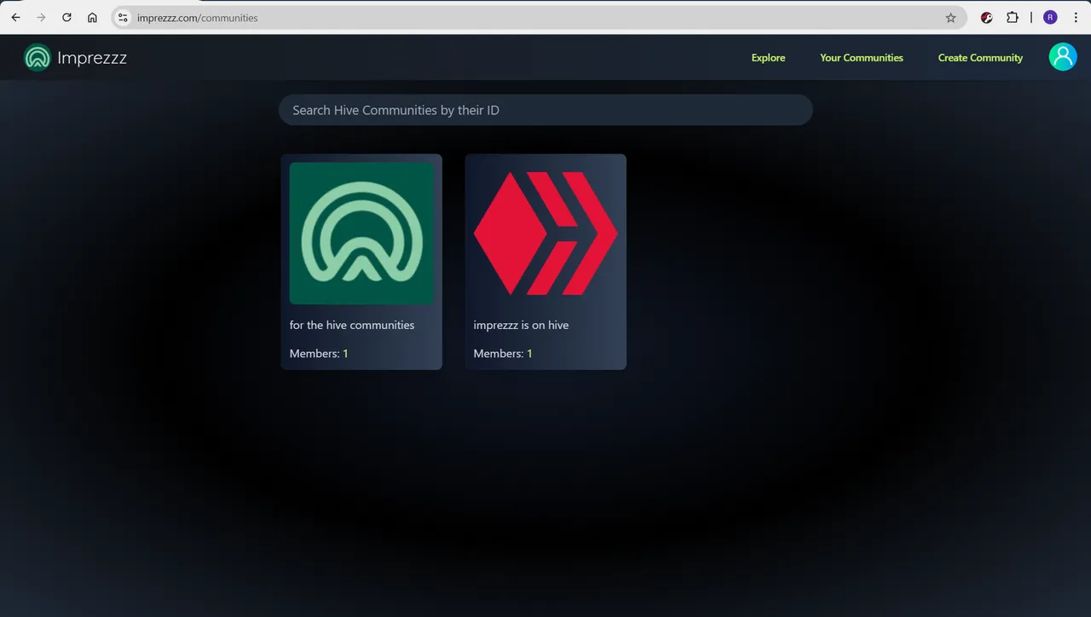Viewport: 1091px width, 617px height.
Task: Click the address bar URL
Action: pos(198,18)
